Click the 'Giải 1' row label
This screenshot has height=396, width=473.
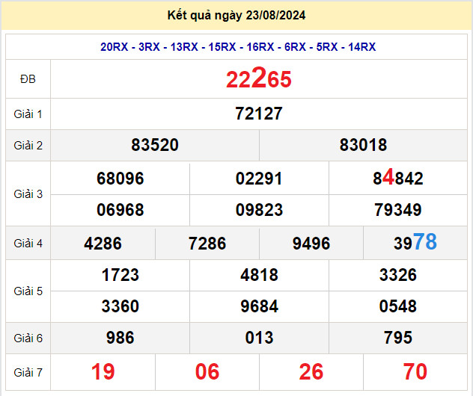[x=28, y=114]
